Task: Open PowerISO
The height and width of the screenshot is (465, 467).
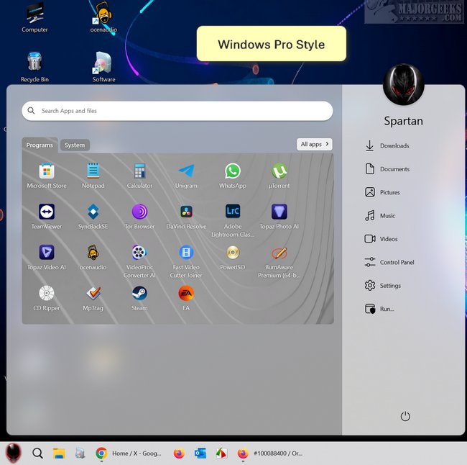Action: tap(233, 258)
